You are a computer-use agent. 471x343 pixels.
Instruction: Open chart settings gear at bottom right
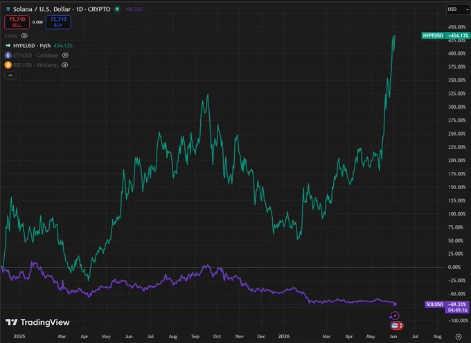click(459, 336)
